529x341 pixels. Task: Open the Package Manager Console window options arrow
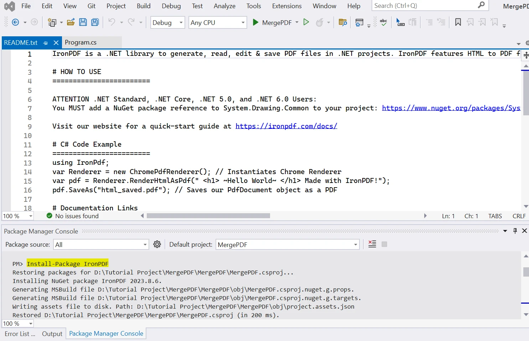click(x=505, y=231)
